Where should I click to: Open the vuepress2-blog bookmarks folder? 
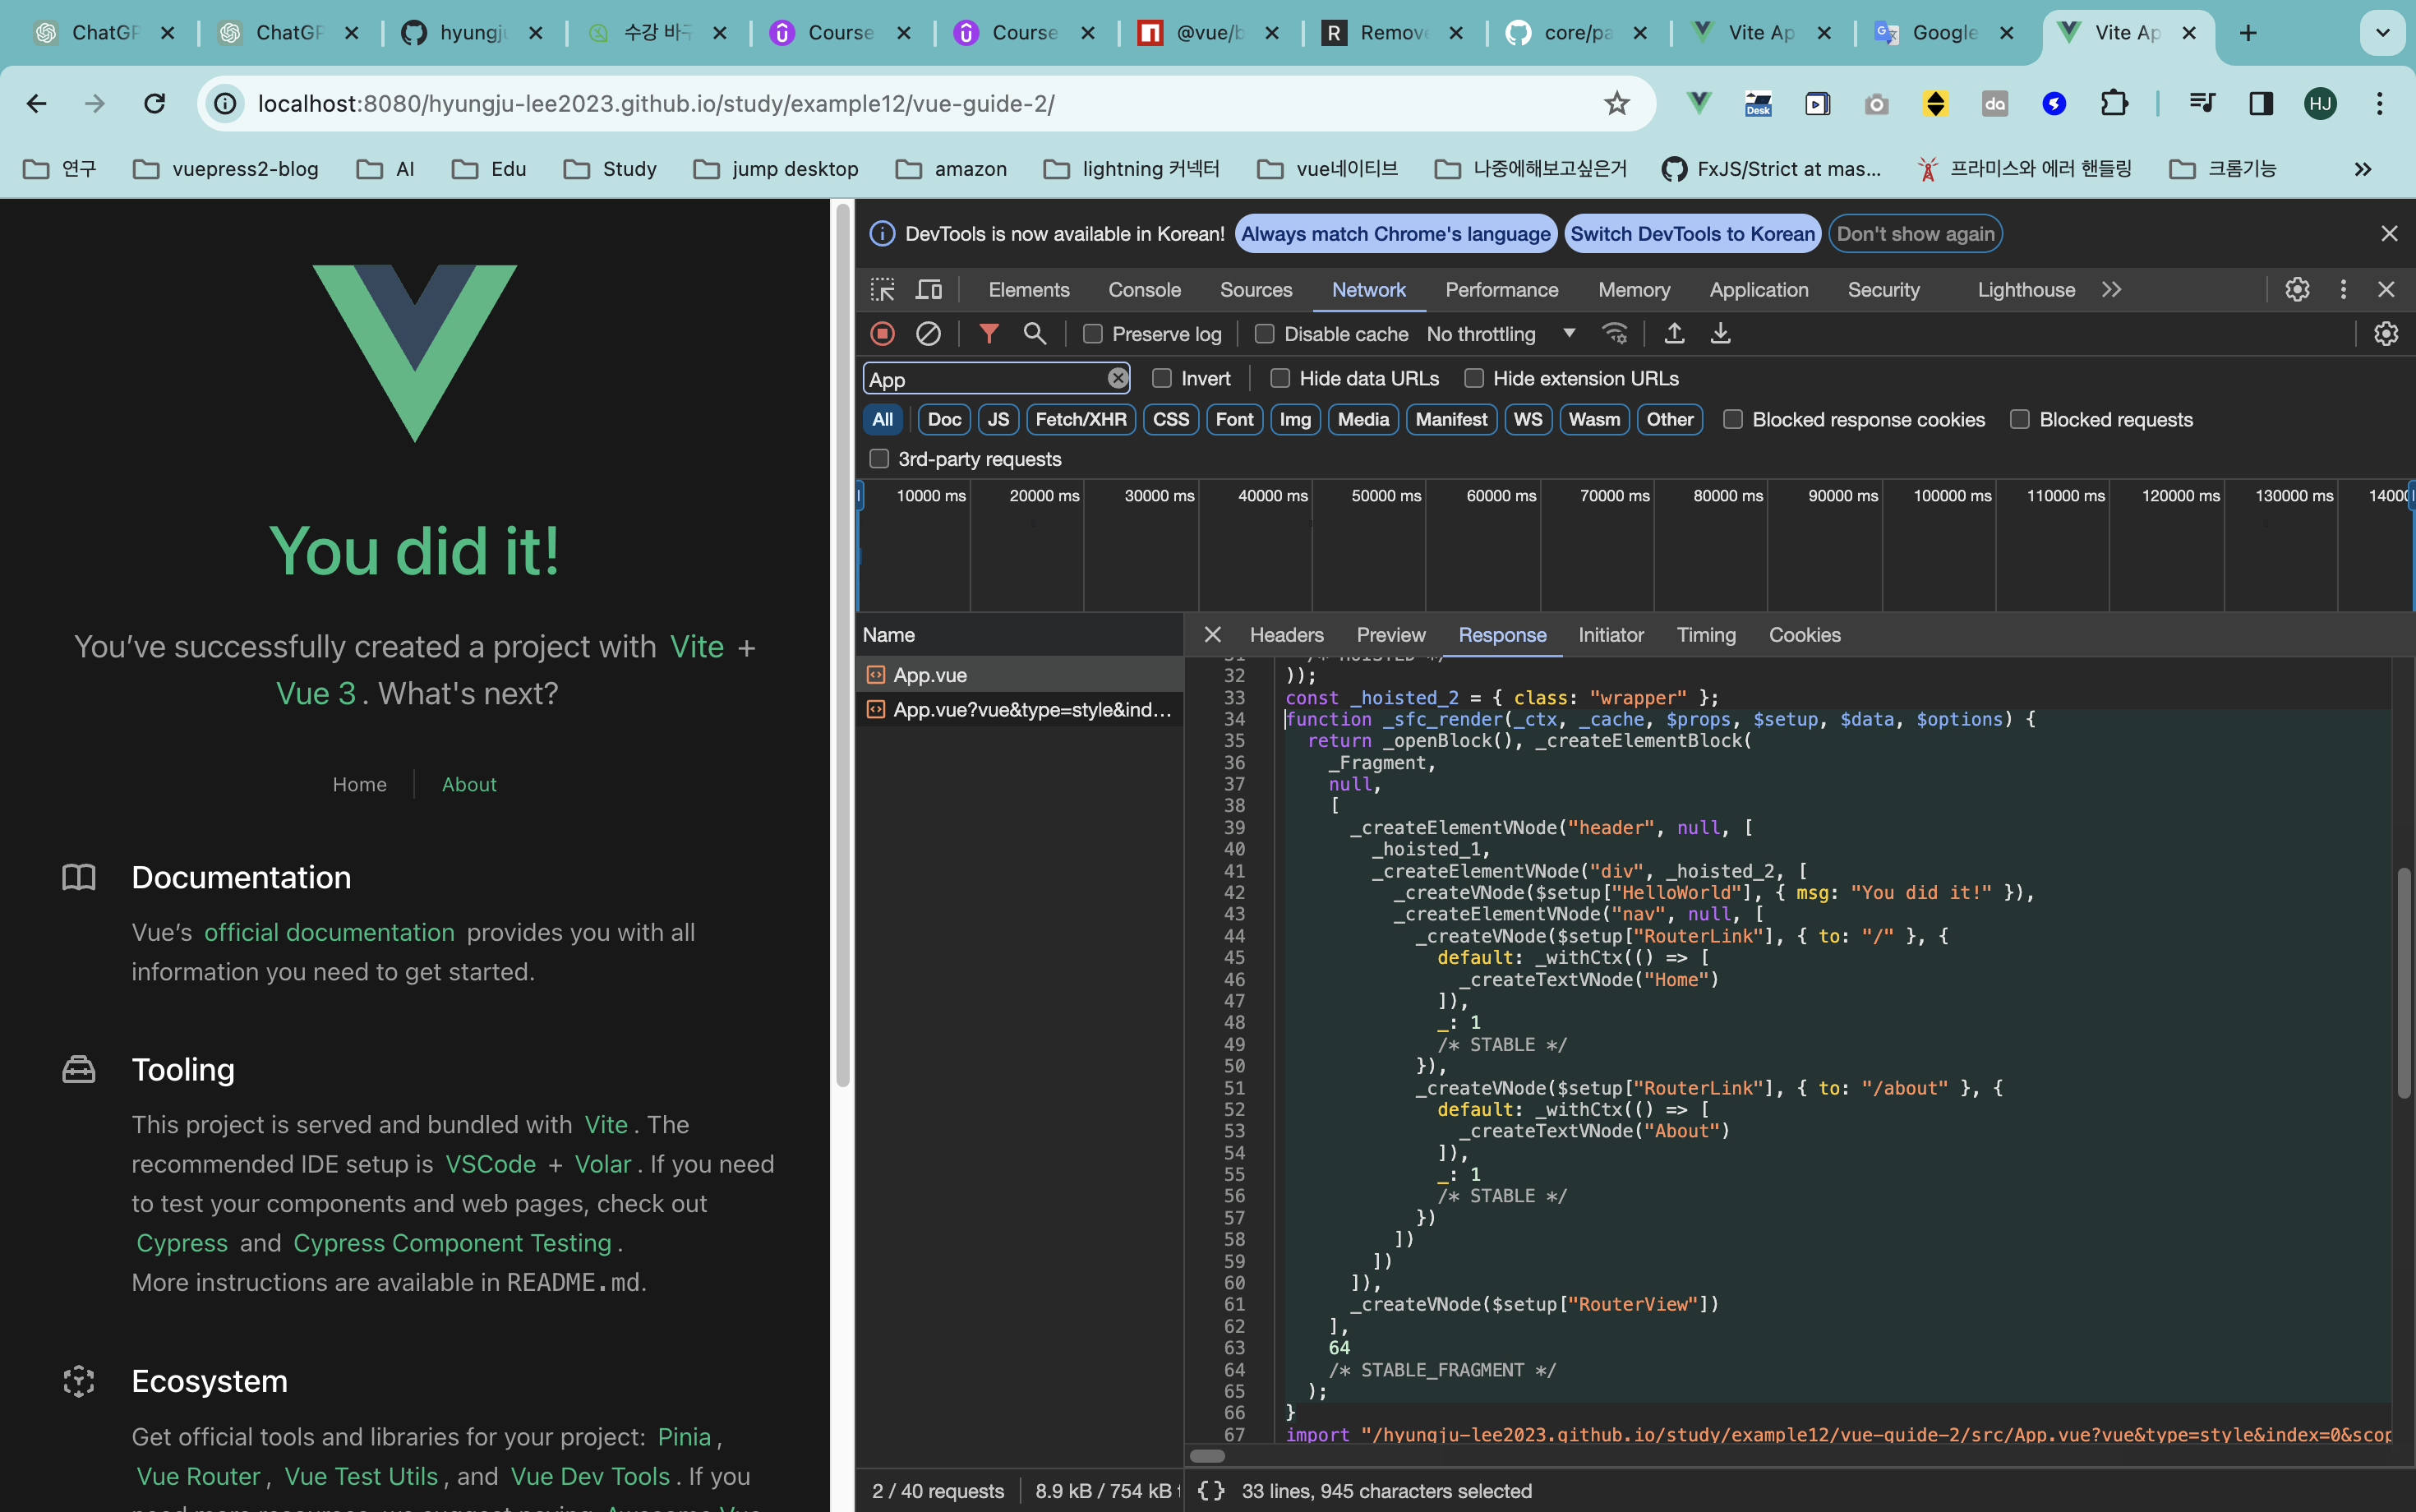tap(226, 169)
